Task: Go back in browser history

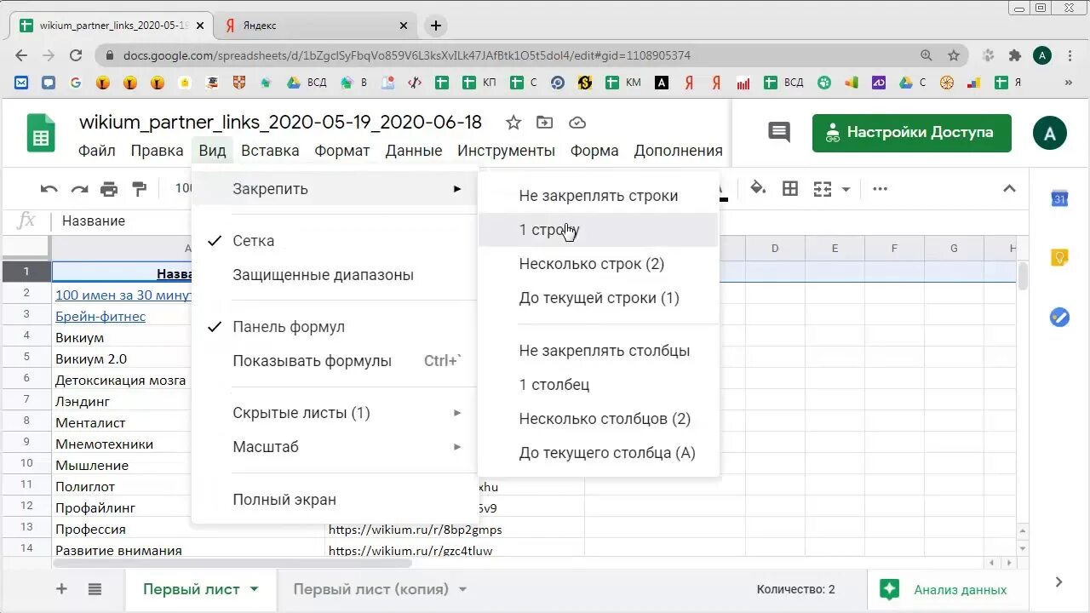Action: pos(21,55)
